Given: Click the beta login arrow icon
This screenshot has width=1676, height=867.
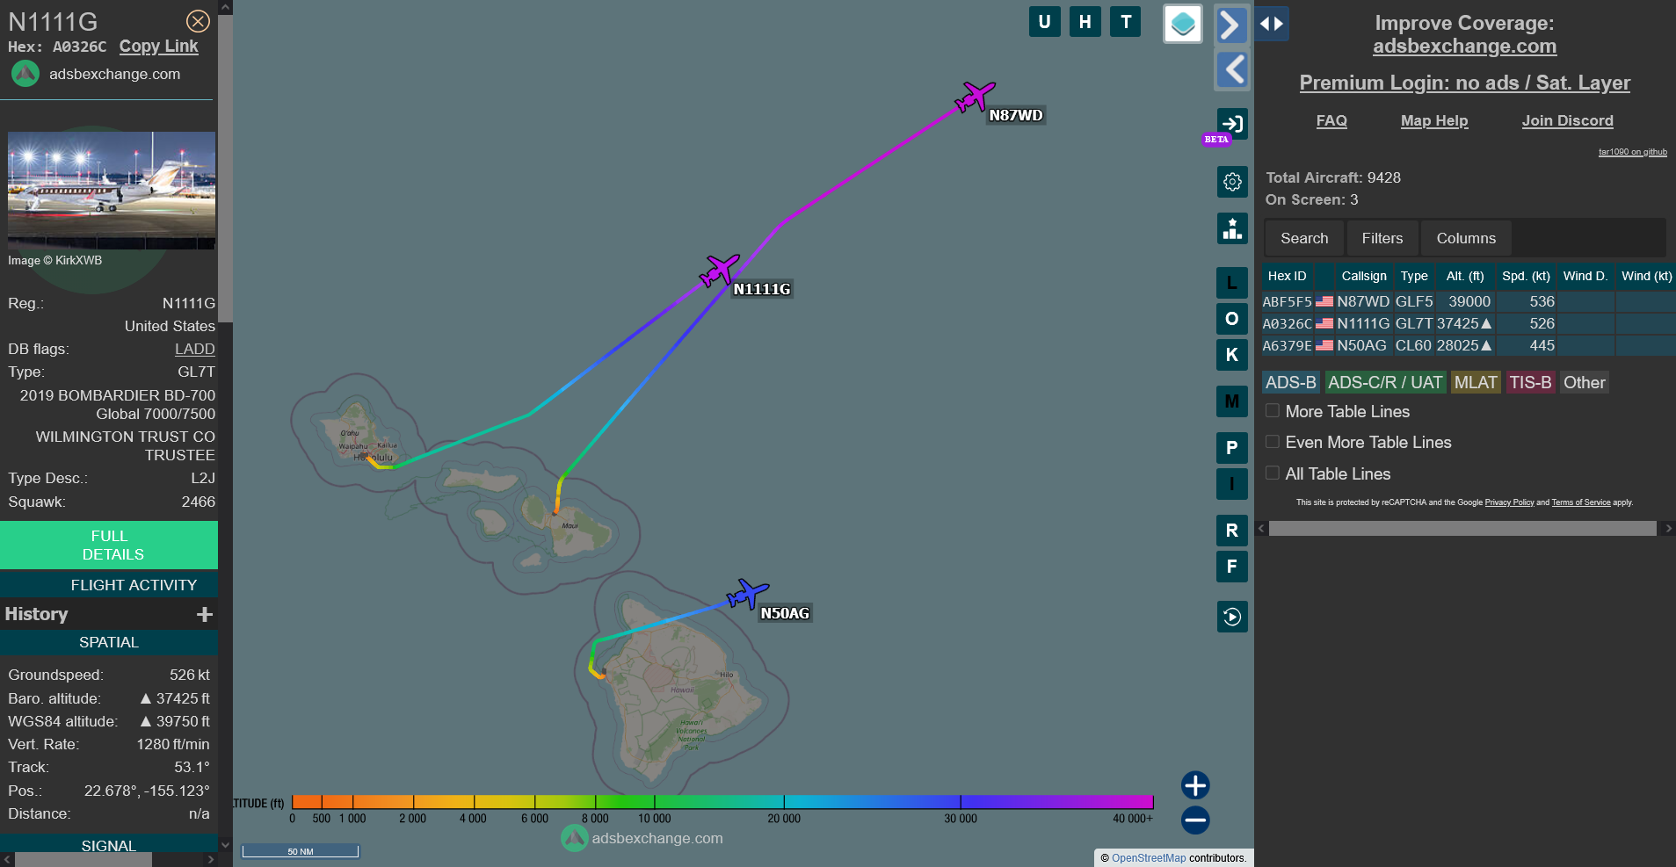Looking at the screenshot, I should coord(1232,124).
